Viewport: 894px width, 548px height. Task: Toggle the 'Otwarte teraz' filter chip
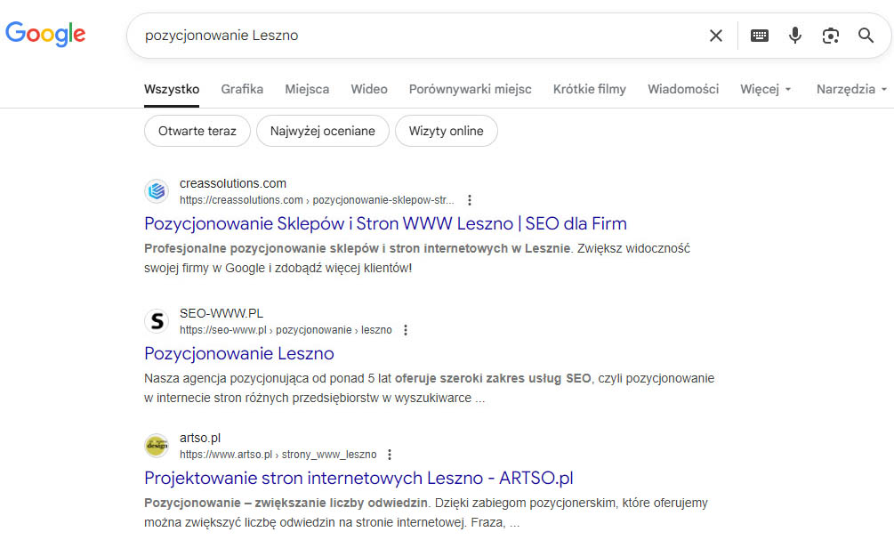[x=197, y=131]
